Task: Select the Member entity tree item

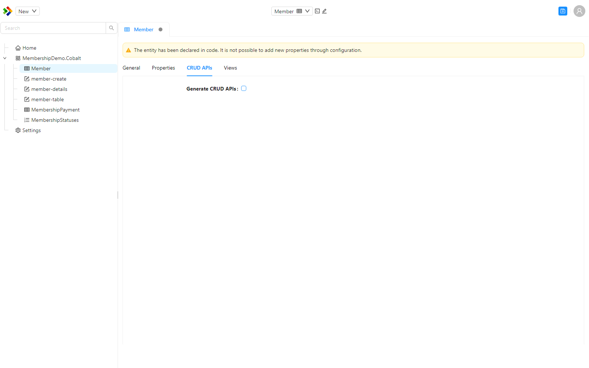Action: (x=68, y=68)
